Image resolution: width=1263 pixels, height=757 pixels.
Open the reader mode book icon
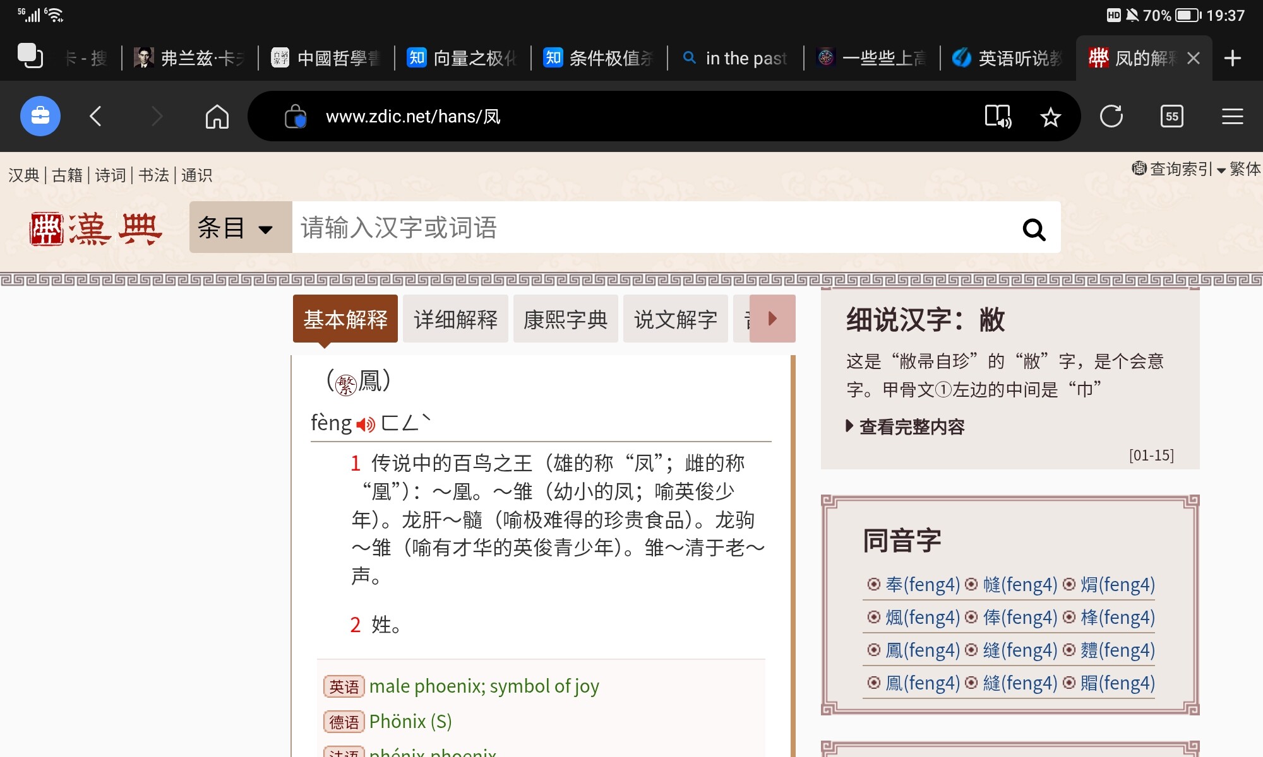click(998, 117)
